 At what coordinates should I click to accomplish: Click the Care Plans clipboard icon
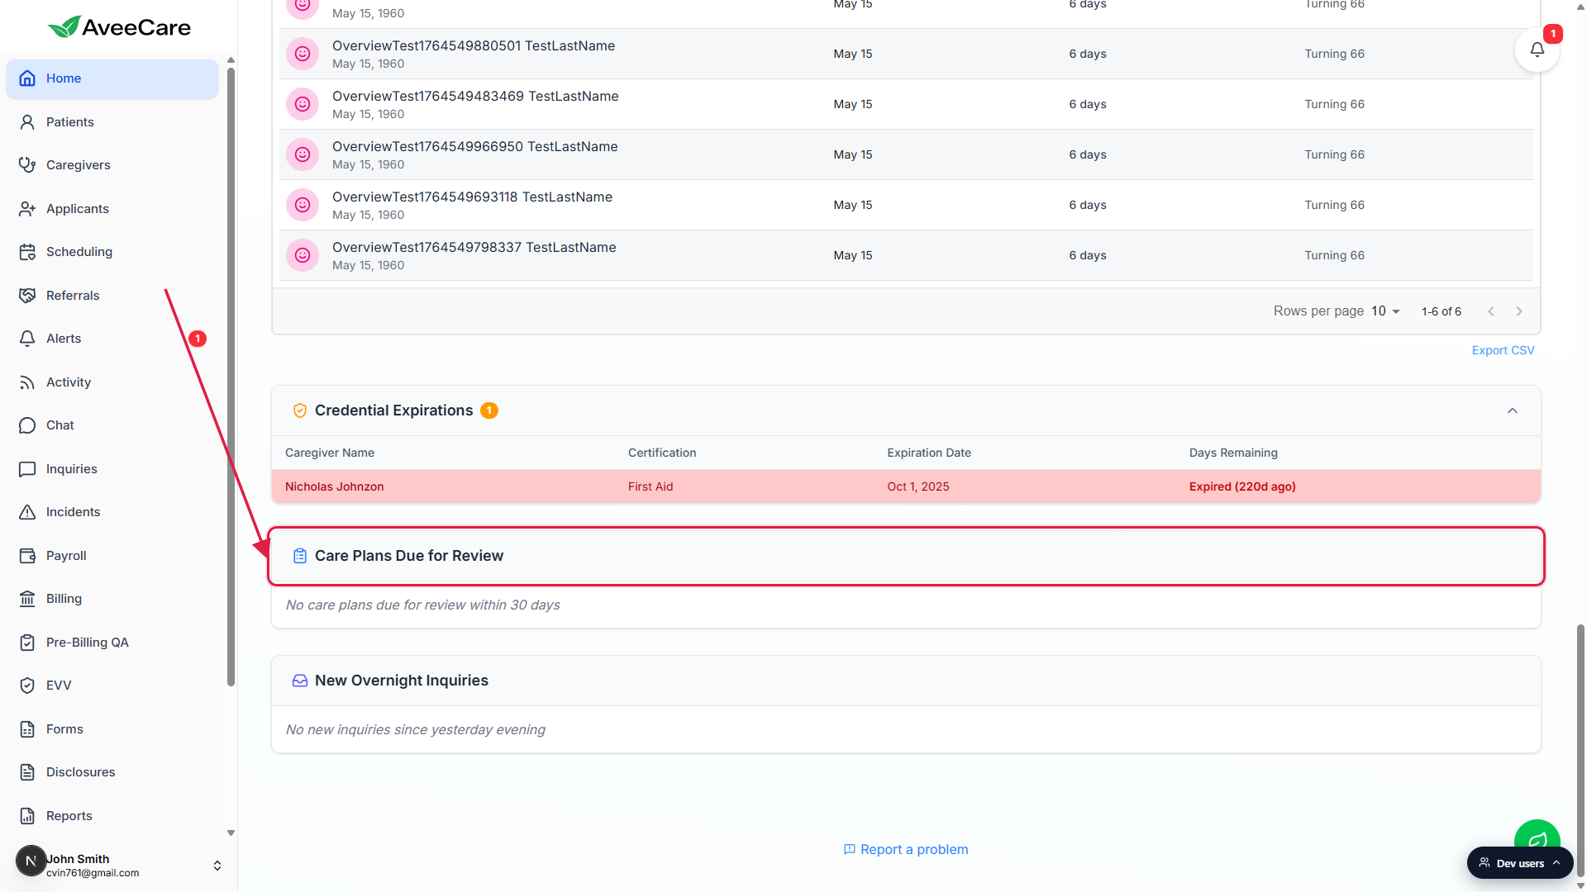coord(300,556)
